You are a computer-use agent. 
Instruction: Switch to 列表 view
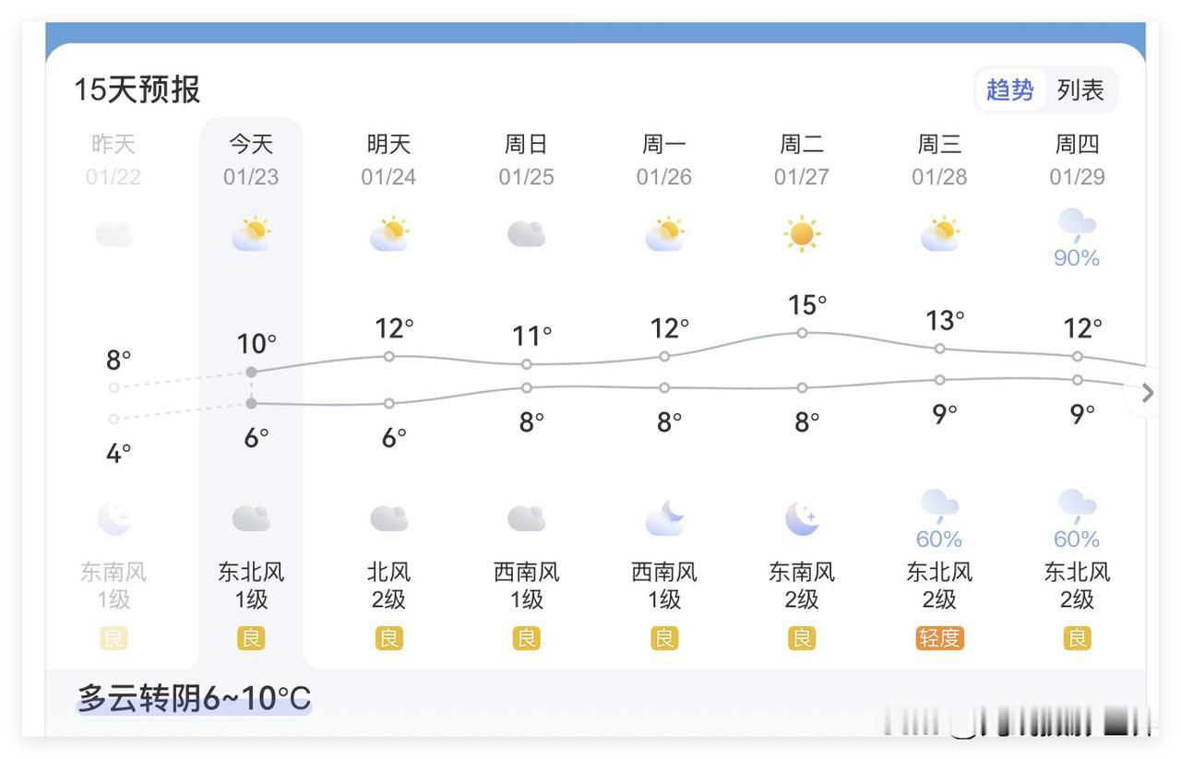(1080, 89)
